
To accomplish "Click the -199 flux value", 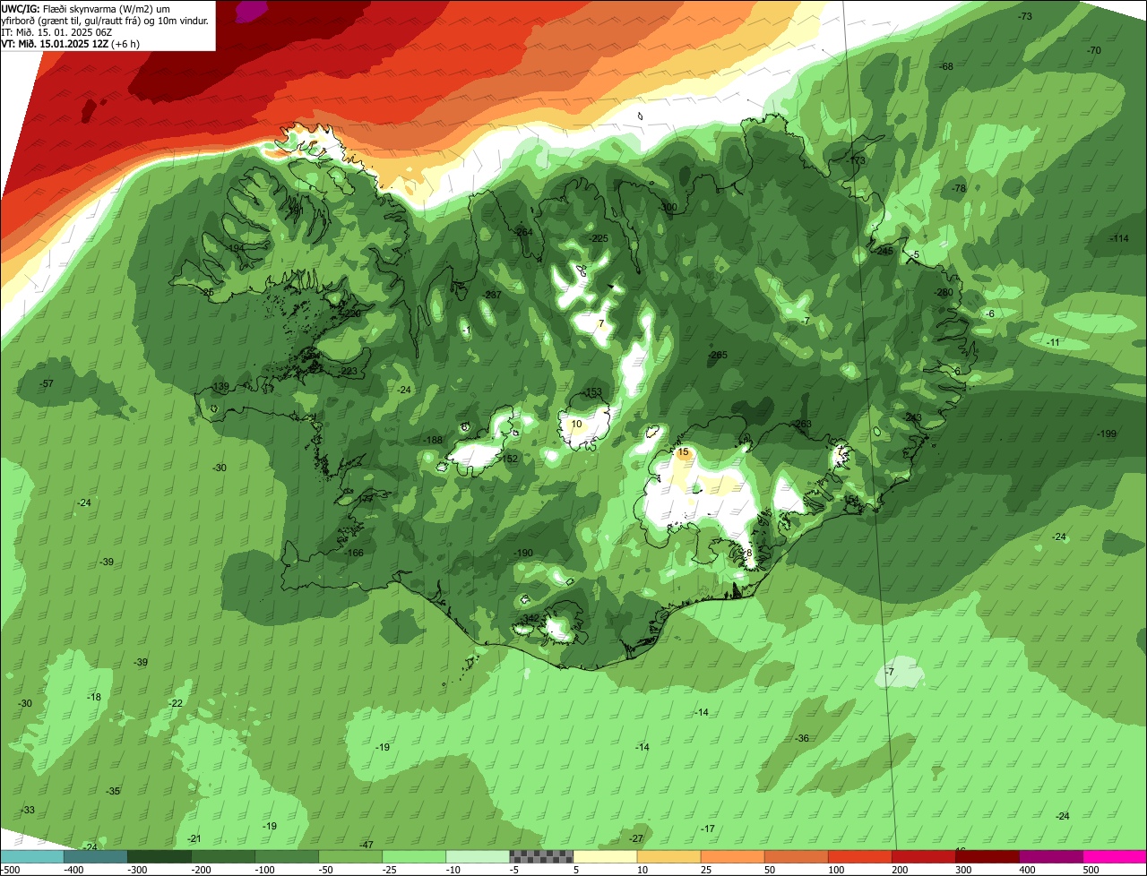I will [x=1107, y=434].
